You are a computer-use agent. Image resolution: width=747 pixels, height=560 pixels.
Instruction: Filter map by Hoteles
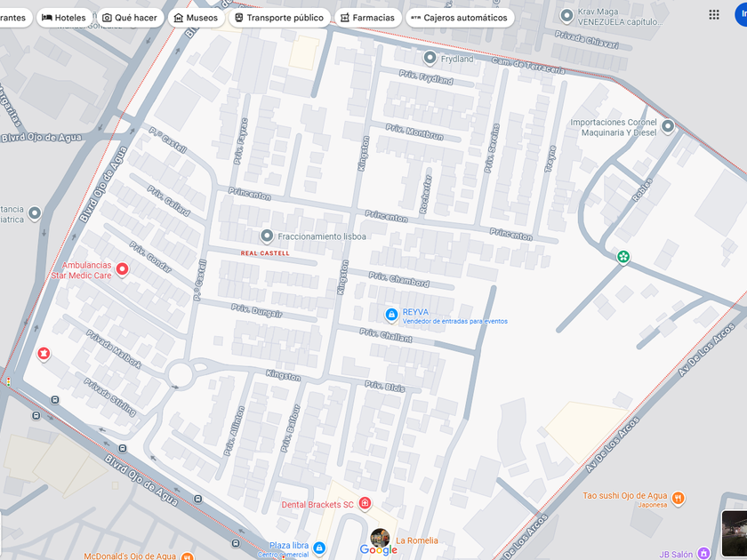tap(64, 18)
